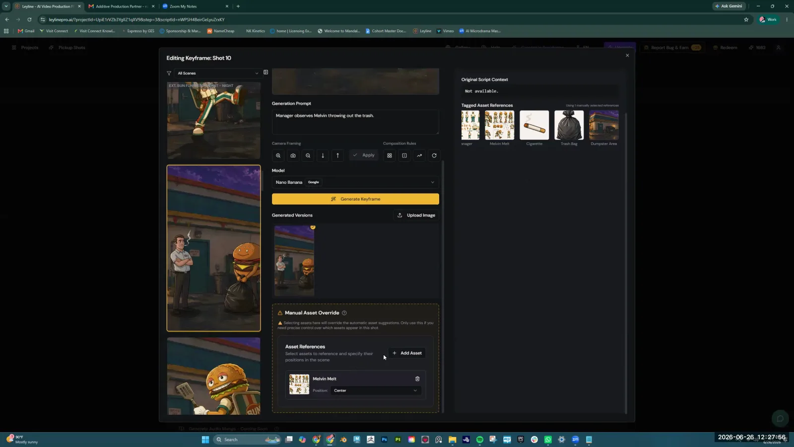794x447 pixels.
Task: Select the Trash Bag asset reference thumbnail
Action: click(569, 125)
